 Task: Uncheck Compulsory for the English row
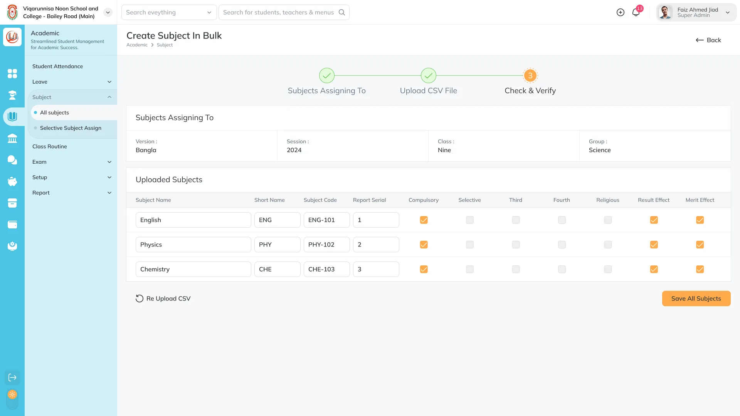[424, 220]
